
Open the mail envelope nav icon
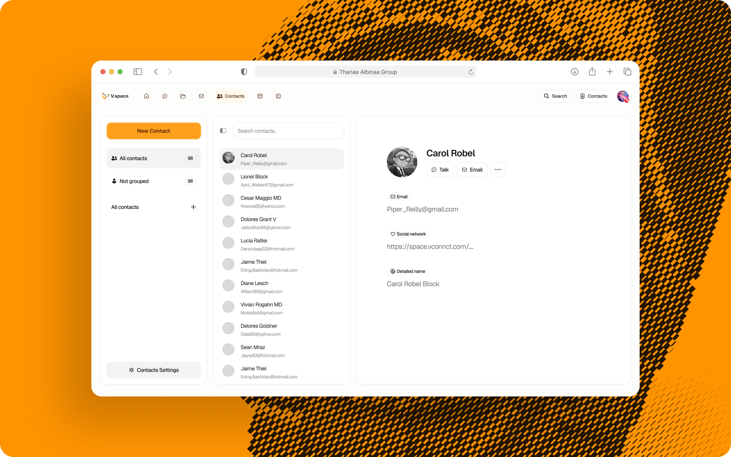click(x=201, y=96)
